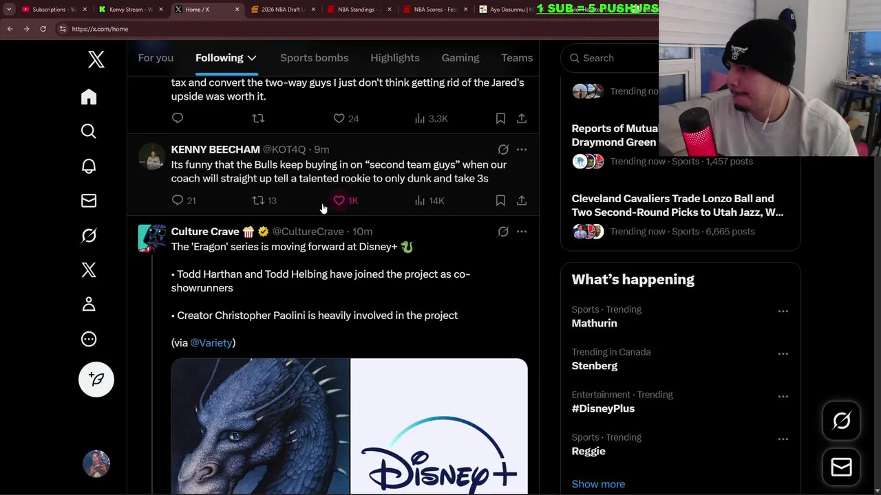Open more options on Kenny Beecham's post
Viewport: 881px width, 495px height.
click(522, 149)
